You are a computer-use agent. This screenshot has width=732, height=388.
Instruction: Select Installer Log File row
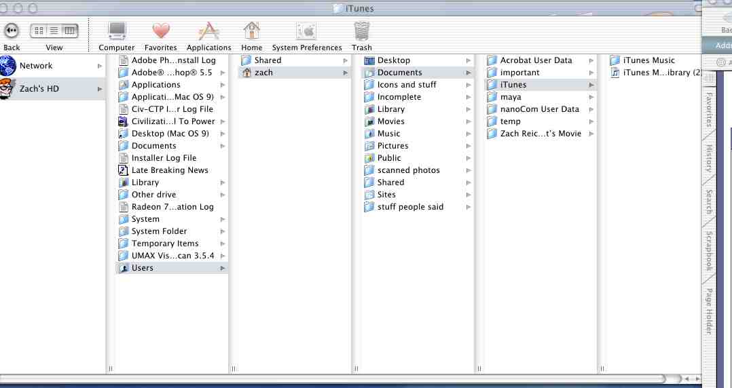(x=171, y=158)
